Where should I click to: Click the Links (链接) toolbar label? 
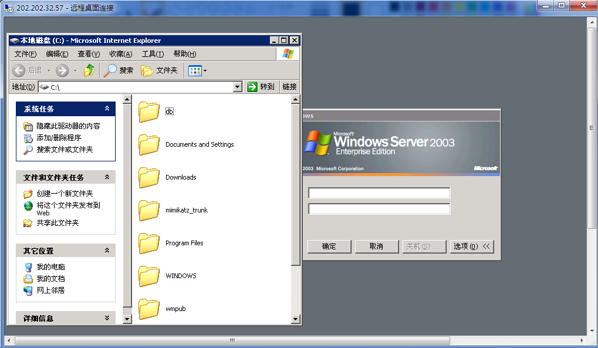click(x=289, y=87)
